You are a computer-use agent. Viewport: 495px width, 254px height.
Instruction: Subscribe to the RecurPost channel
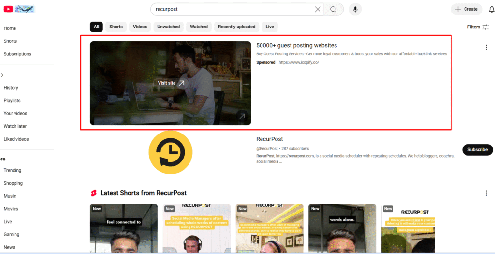click(x=477, y=150)
